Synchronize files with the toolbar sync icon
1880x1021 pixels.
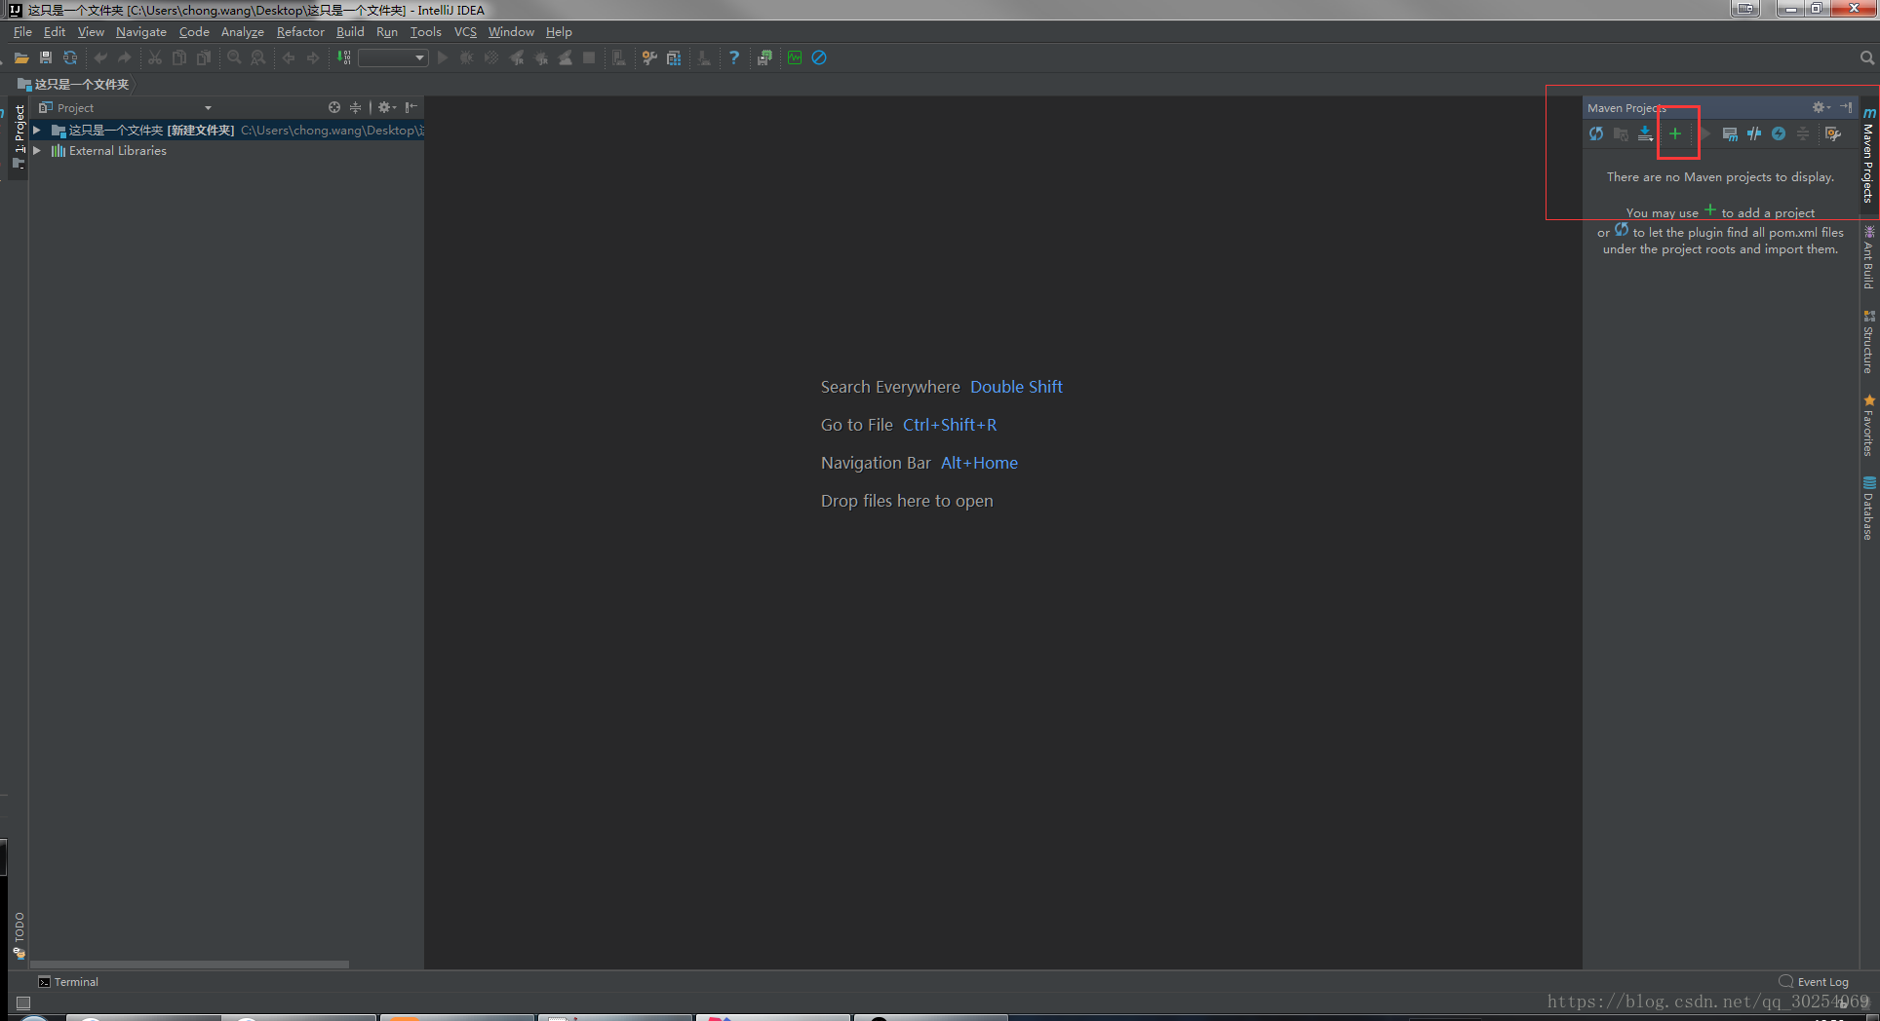pos(70,58)
